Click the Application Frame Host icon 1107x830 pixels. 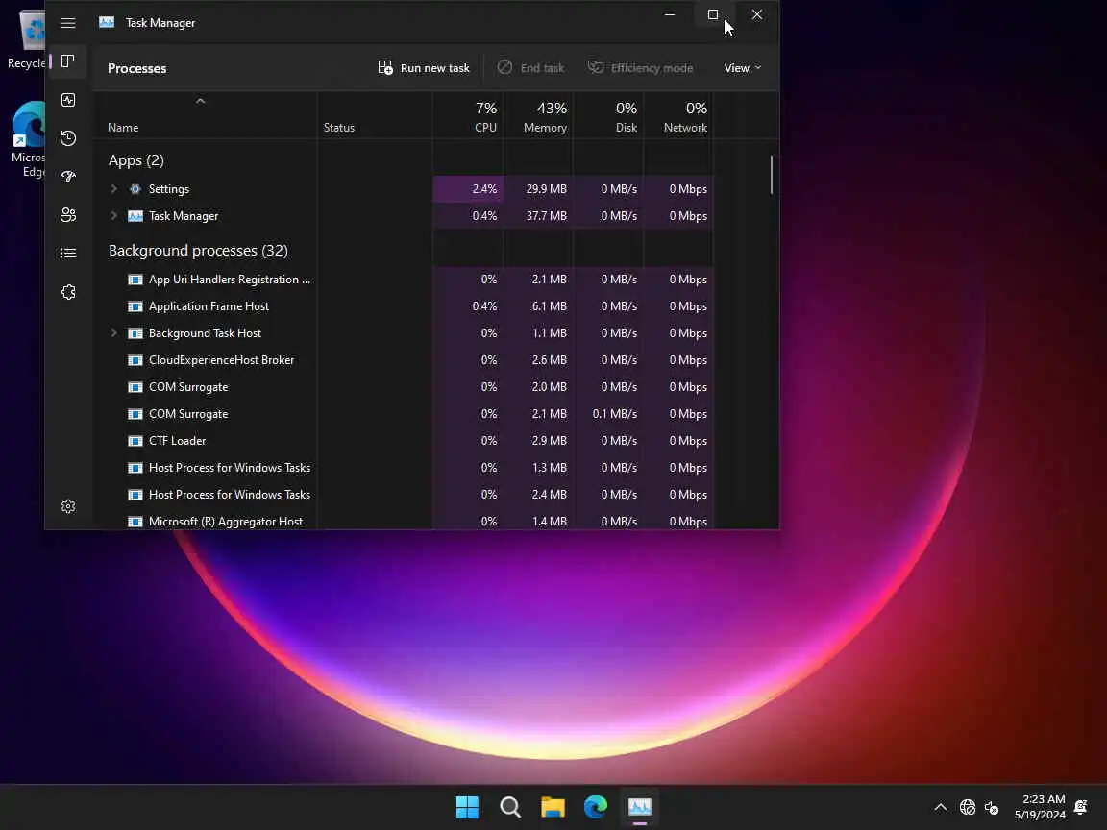pos(135,306)
